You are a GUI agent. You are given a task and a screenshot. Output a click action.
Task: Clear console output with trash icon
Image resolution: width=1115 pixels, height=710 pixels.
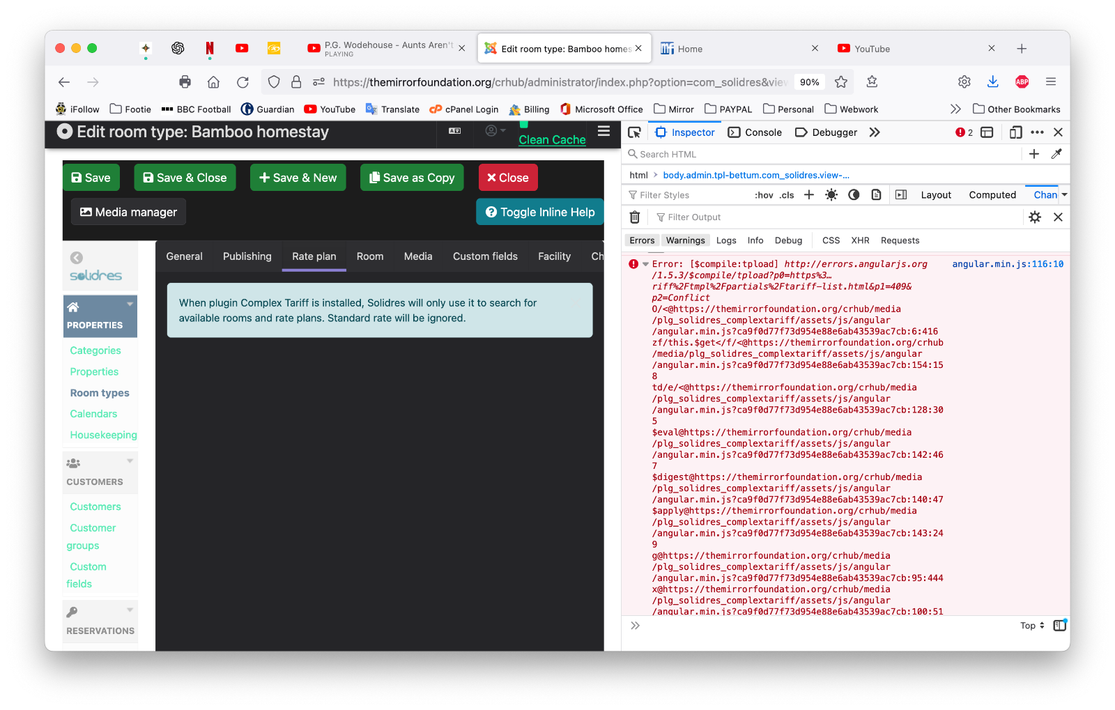[x=635, y=217]
